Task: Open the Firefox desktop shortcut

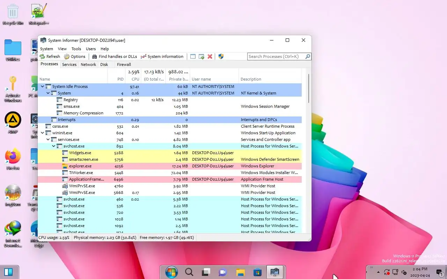Action: (x=13, y=159)
